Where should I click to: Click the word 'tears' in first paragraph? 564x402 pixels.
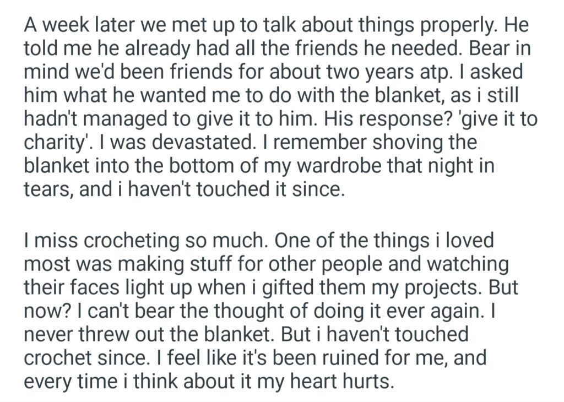48,190
